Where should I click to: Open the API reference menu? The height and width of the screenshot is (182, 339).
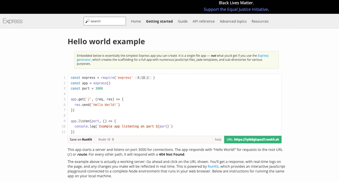(x=204, y=21)
